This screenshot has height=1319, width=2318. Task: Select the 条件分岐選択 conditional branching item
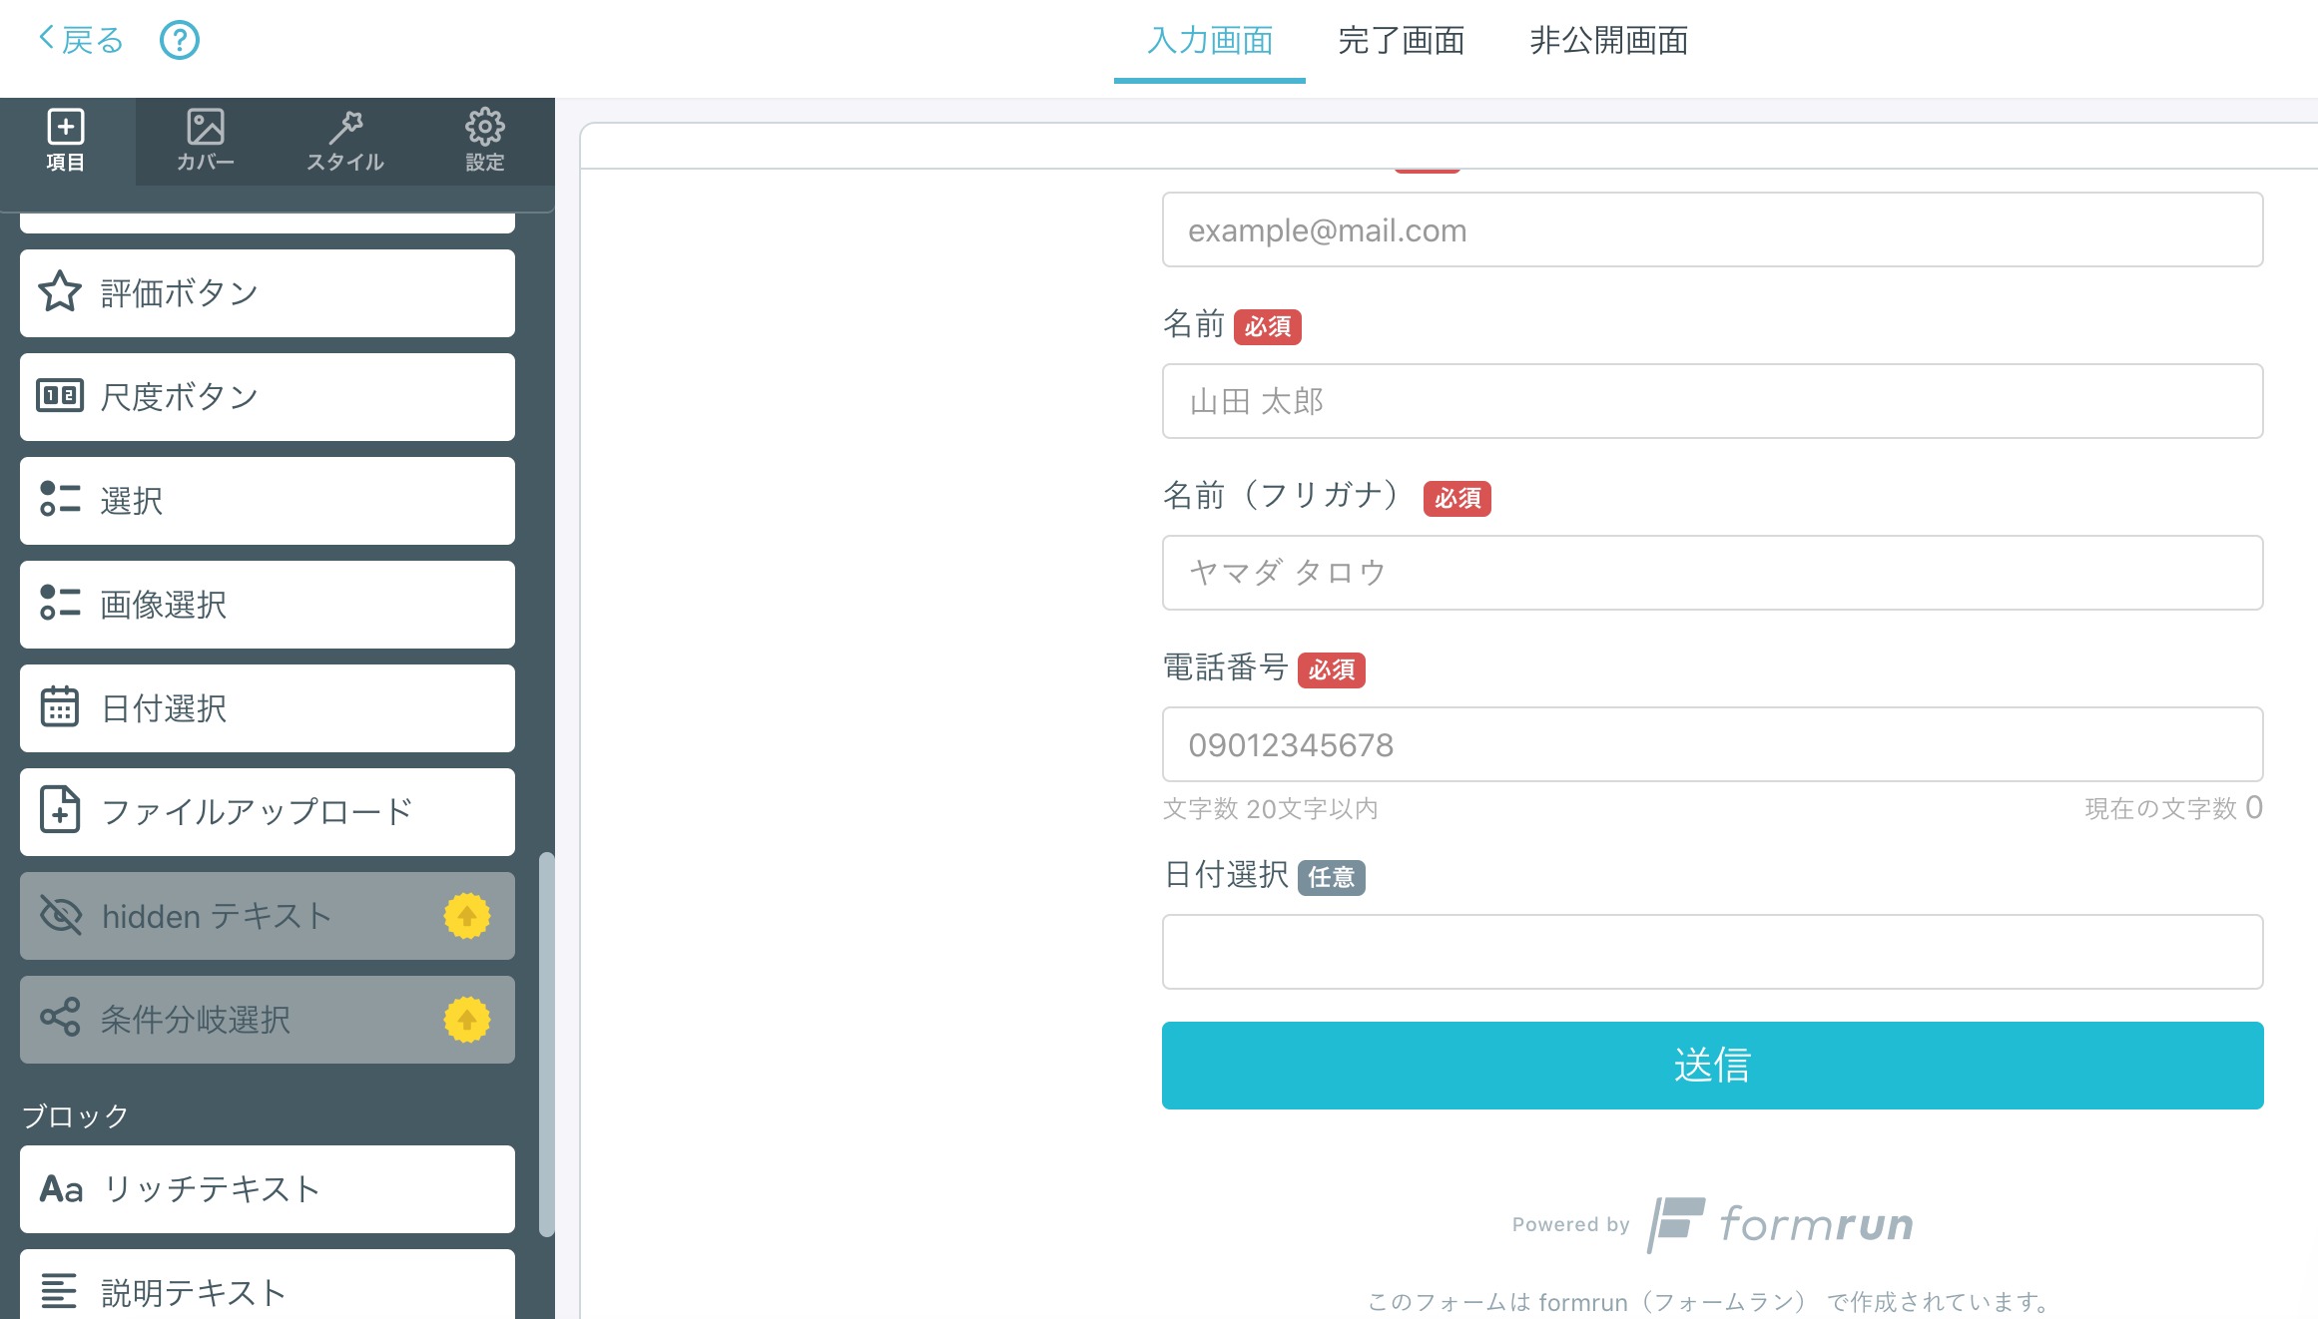(266, 1020)
